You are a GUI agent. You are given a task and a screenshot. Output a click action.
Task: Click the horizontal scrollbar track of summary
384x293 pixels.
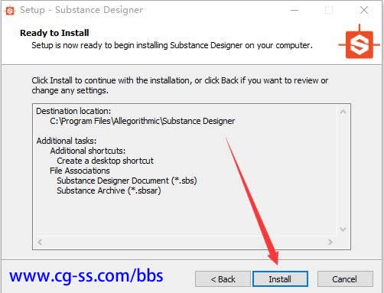(185, 242)
